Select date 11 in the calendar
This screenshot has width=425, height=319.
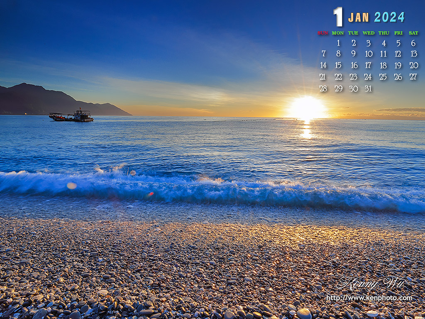coord(383,54)
